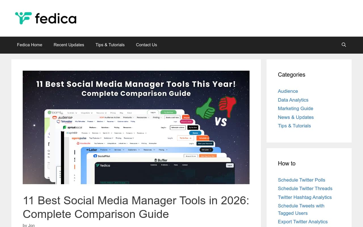363x227 pixels.
Task: Browse the News & Updates category
Action: click(296, 117)
